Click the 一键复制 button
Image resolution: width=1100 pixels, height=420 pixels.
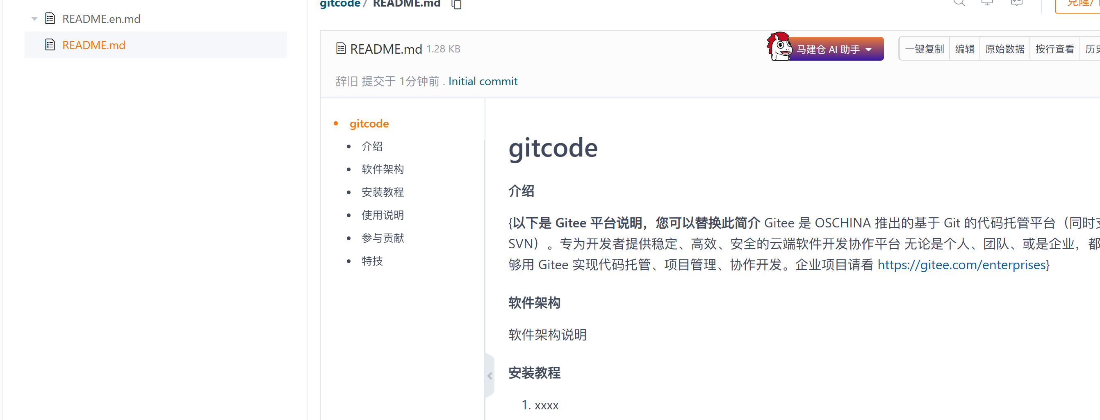point(925,49)
